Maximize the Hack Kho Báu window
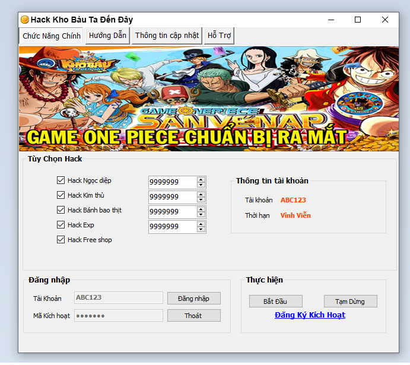 tap(358, 20)
